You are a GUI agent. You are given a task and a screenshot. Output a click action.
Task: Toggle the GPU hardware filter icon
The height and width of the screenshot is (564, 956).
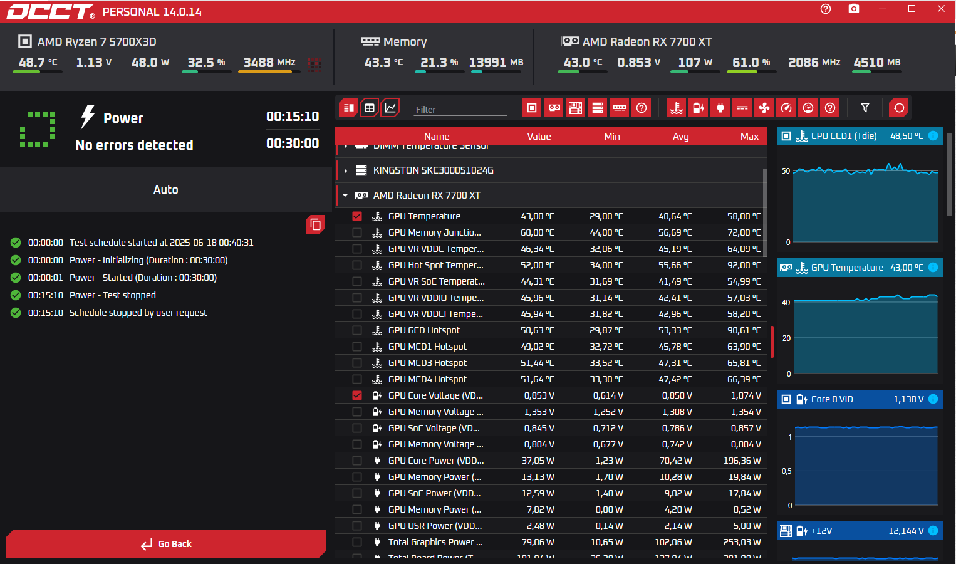pos(554,108)
